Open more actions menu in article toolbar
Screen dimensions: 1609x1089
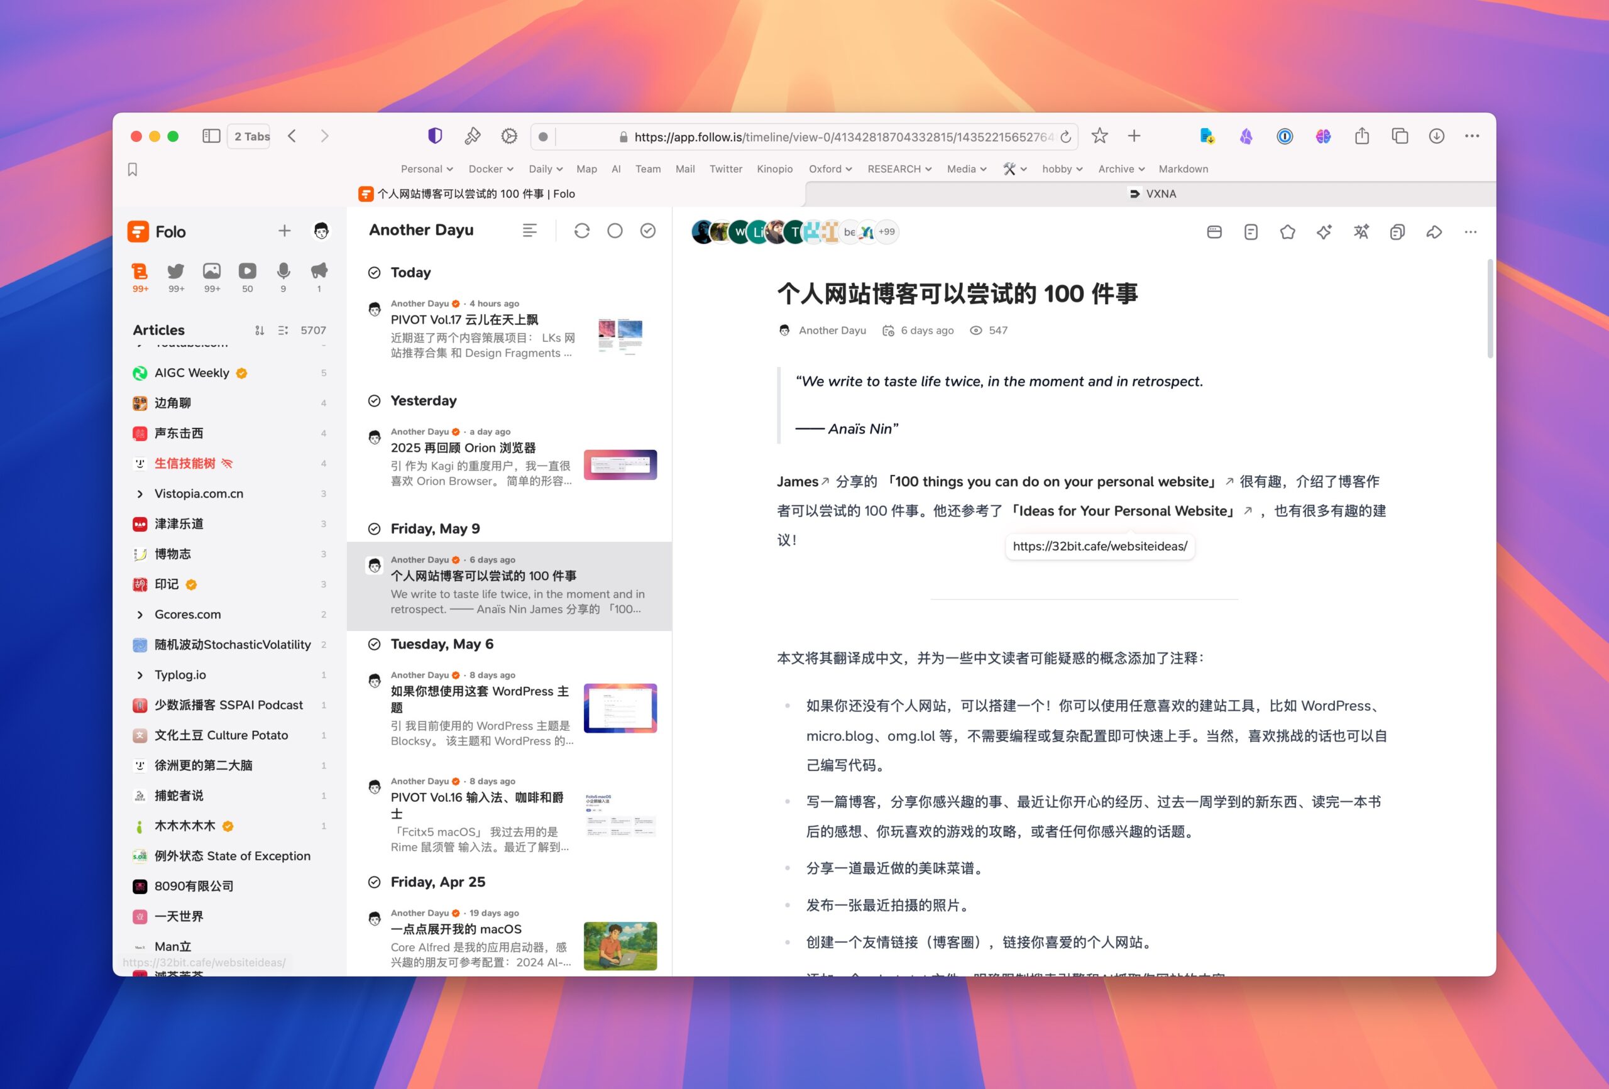point(1471,232)
